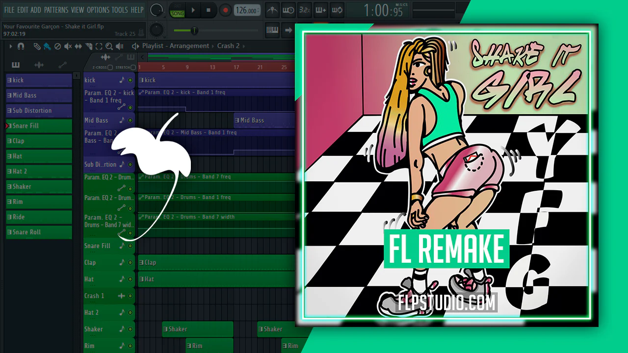Open the playlist options arrow menu

pyautogui.click(x=11, y=46)
